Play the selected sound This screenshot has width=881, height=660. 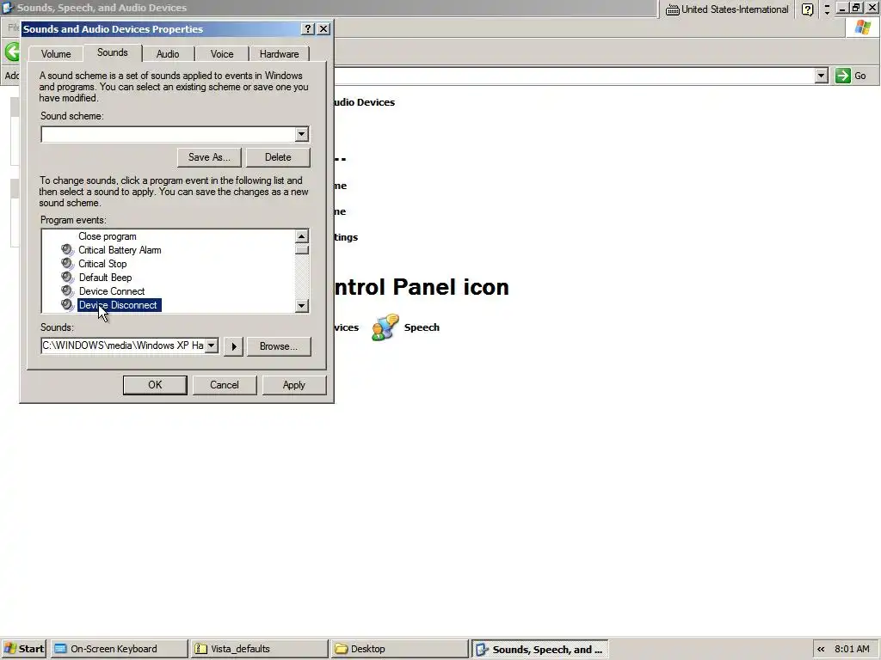[x=234, y=346]
